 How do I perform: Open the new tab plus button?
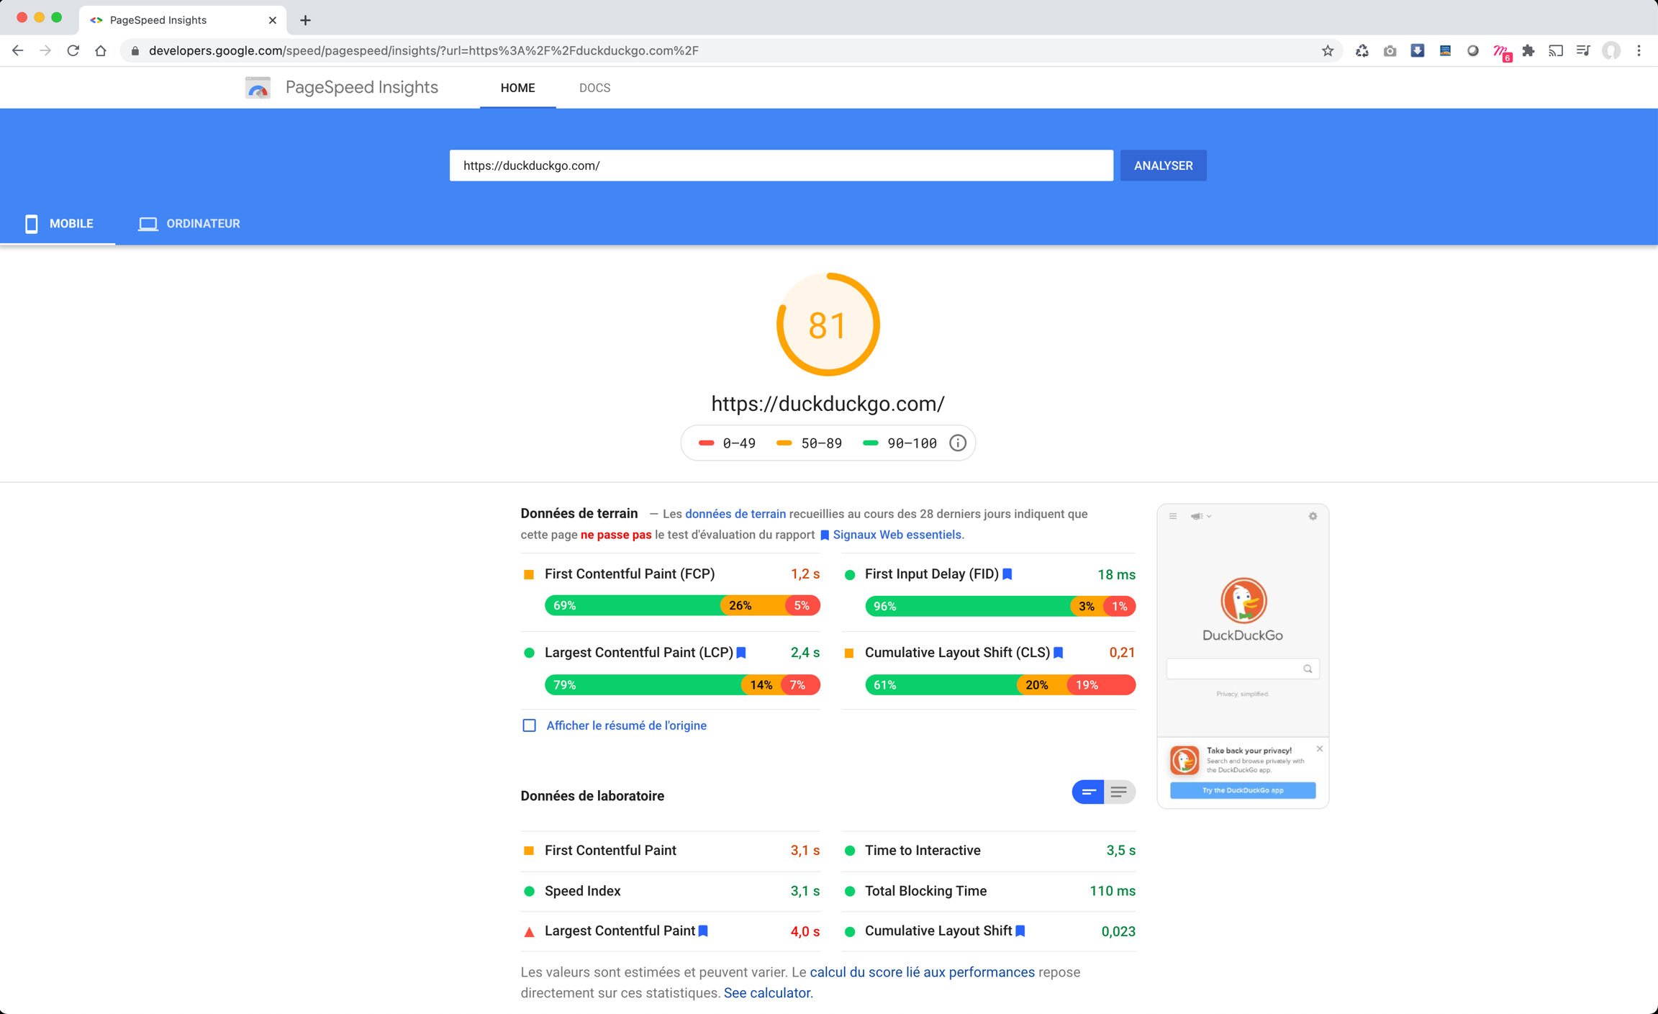point(305,20)
